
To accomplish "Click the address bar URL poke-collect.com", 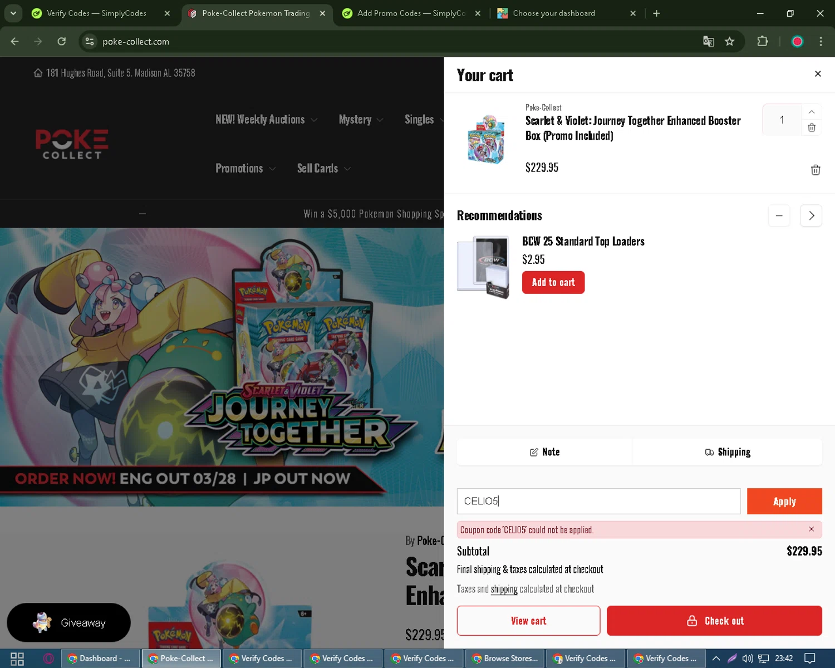I will tap(136, 42).
